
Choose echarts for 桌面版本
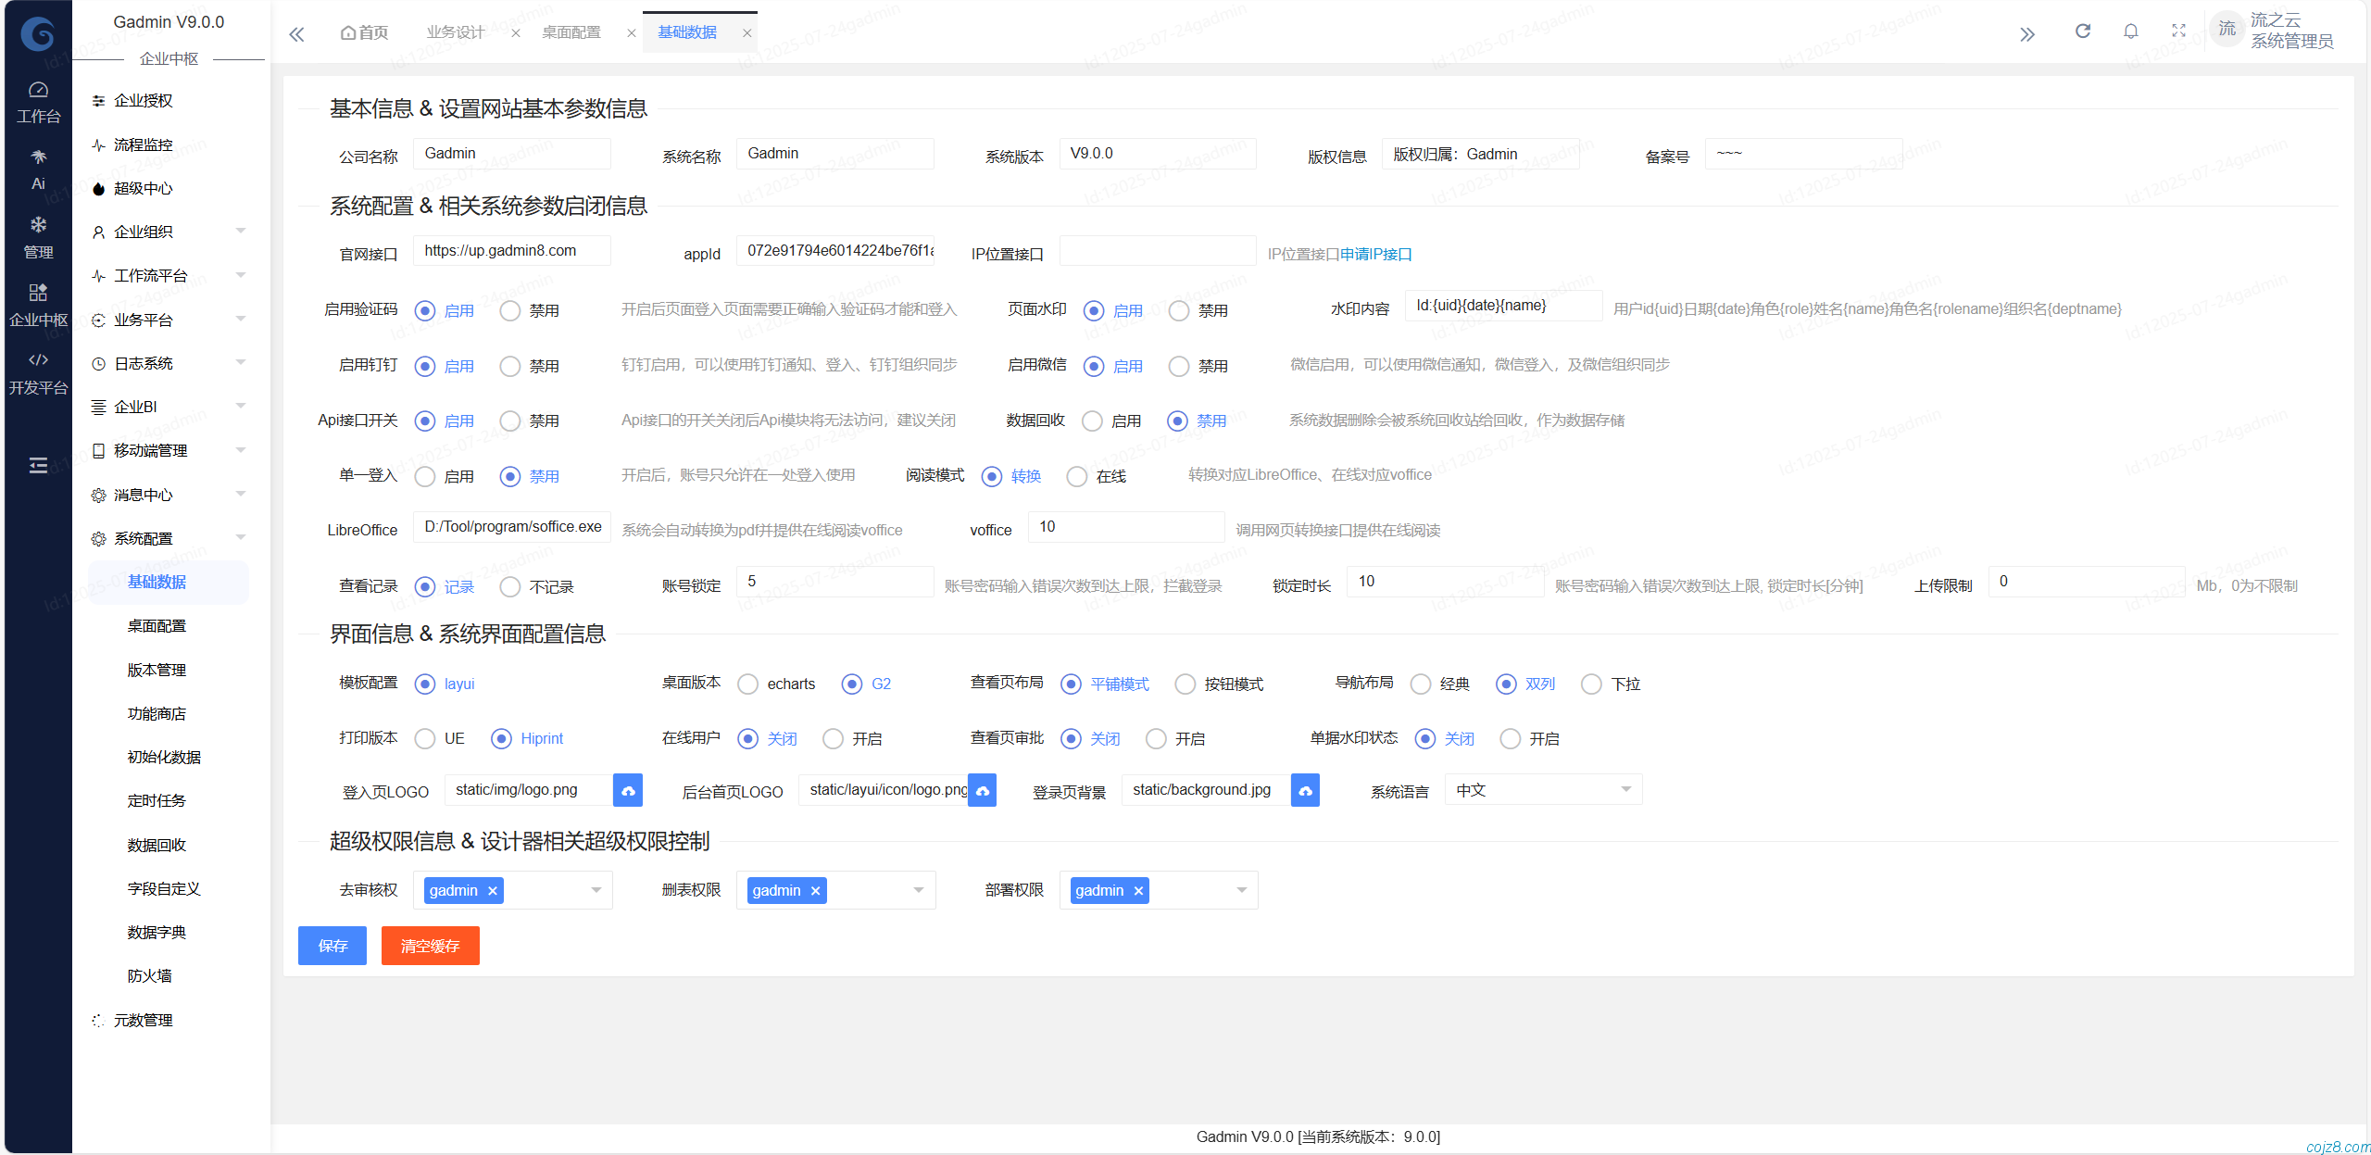(748, 684)
